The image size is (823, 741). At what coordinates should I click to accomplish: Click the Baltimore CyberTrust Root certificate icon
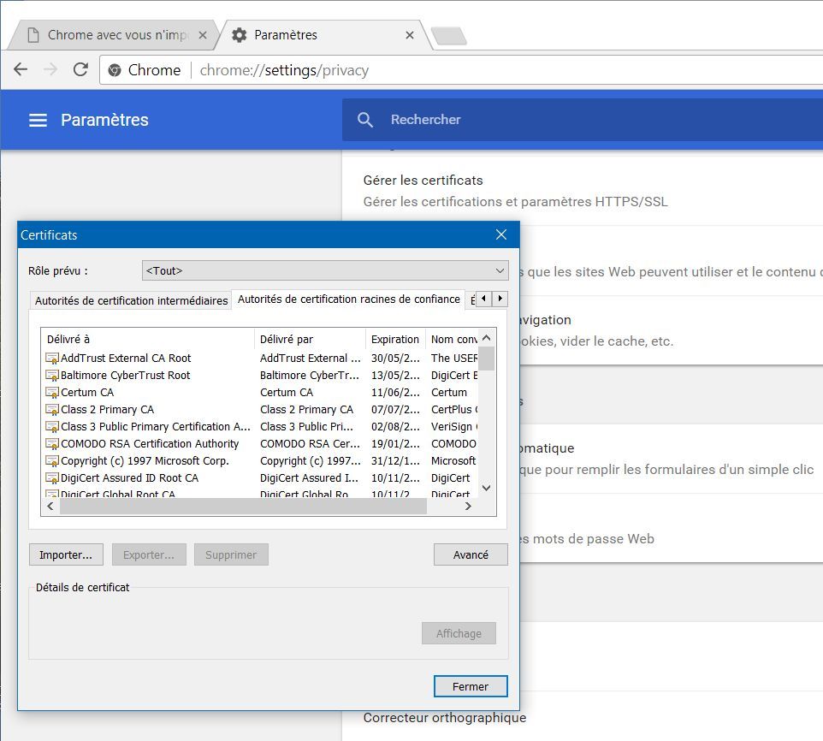point(52,376)
